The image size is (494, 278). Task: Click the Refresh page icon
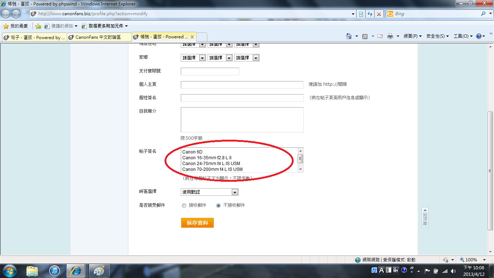[370, 14]
